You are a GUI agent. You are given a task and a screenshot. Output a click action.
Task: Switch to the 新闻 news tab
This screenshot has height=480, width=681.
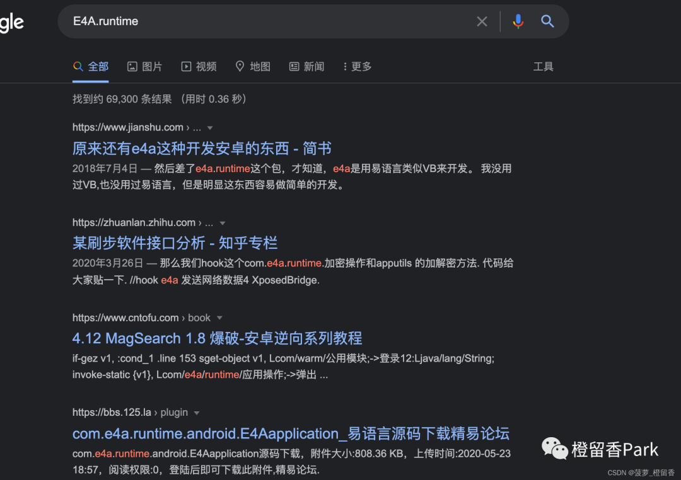tap(306, 66)
